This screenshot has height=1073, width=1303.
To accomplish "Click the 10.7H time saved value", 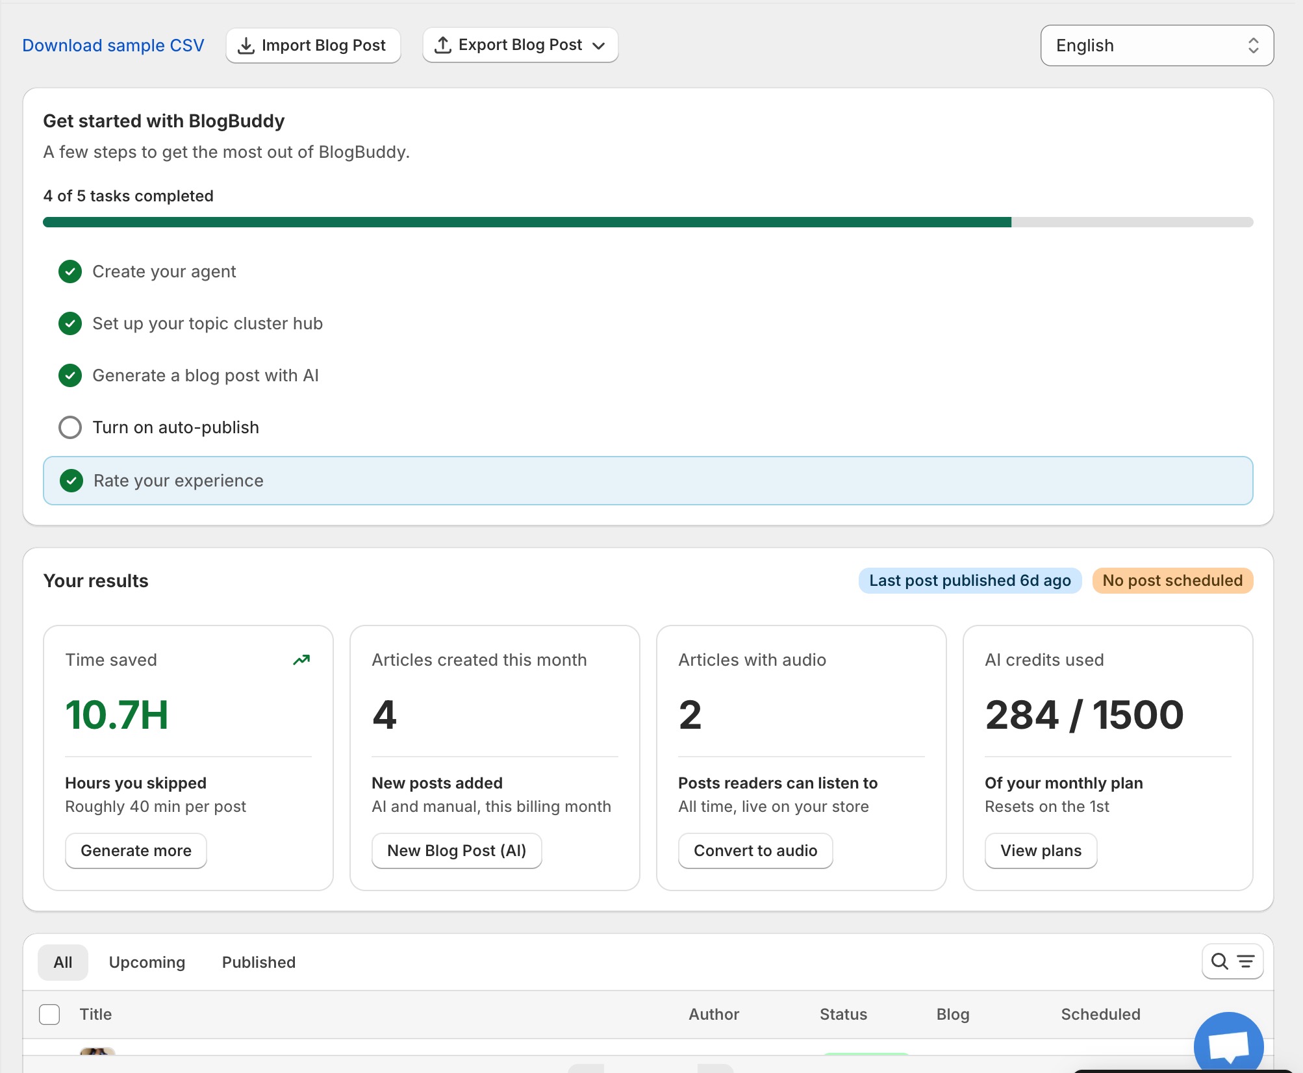I will click(x=117, y=715).
